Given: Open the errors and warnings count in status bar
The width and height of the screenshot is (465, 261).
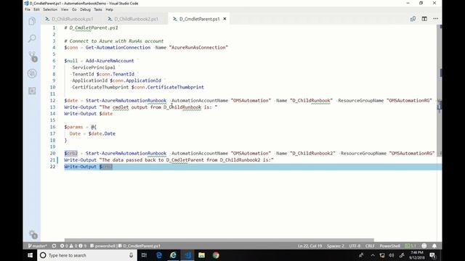Looking at the screenshot, I should (x=73, y=246).
